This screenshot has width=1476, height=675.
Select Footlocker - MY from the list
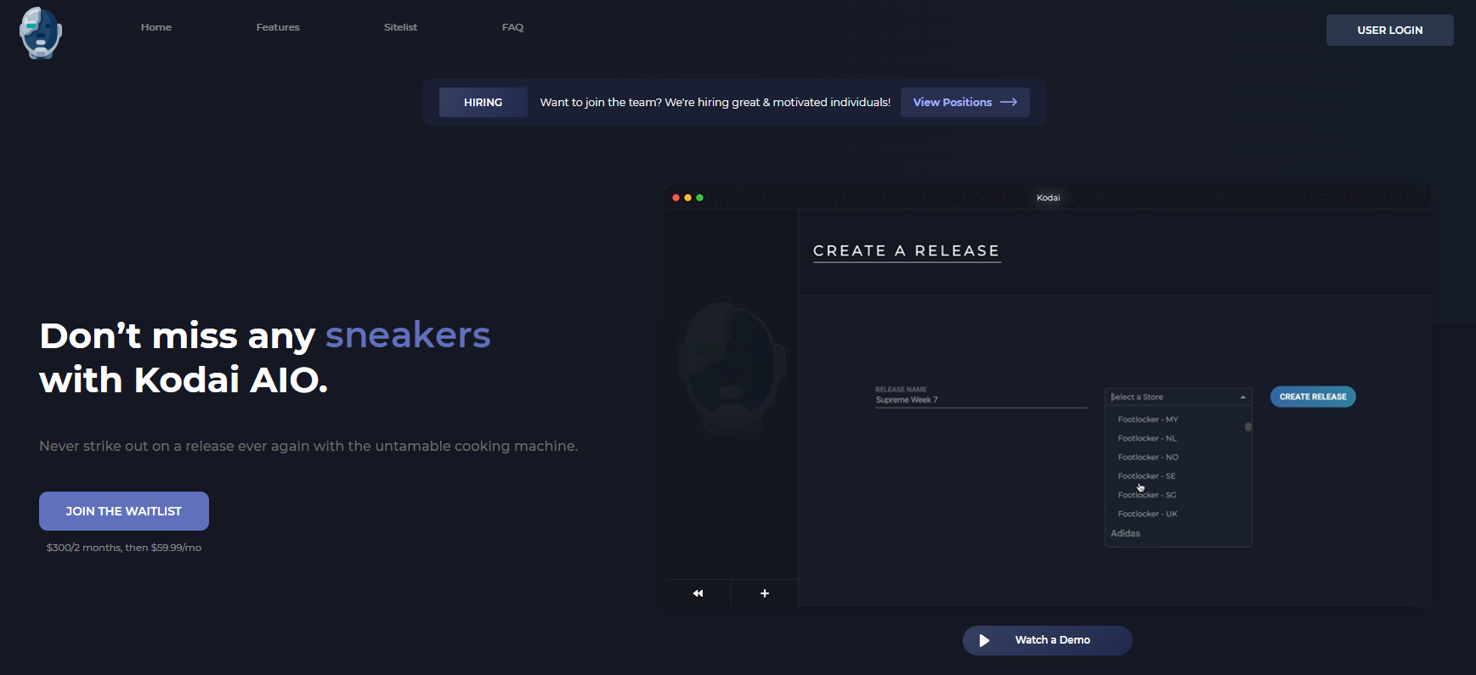click(x=1148, y=419)
